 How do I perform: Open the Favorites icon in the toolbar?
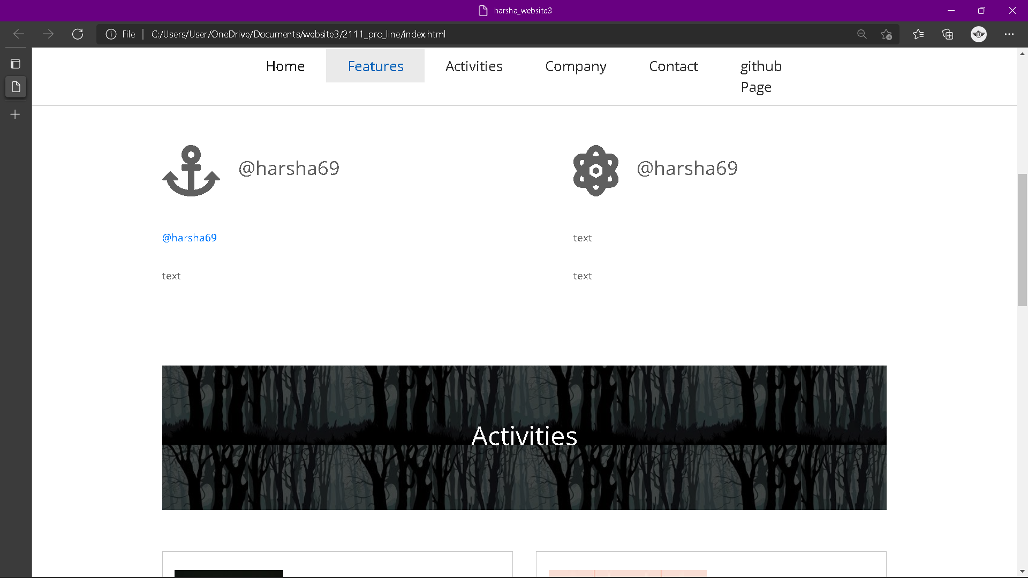[919, 34]
